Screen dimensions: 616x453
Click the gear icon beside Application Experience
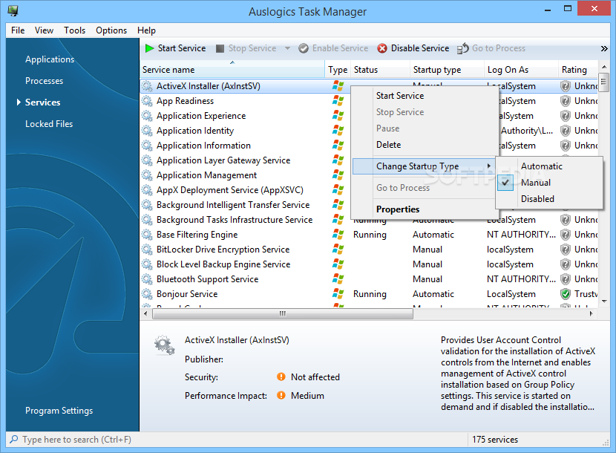point(148,116)
